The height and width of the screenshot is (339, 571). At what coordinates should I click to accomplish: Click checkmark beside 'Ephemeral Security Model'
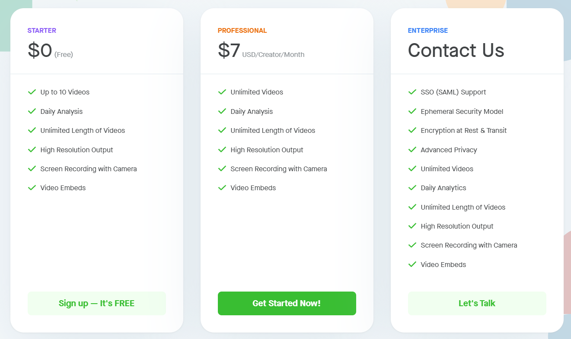click(412, 111)
